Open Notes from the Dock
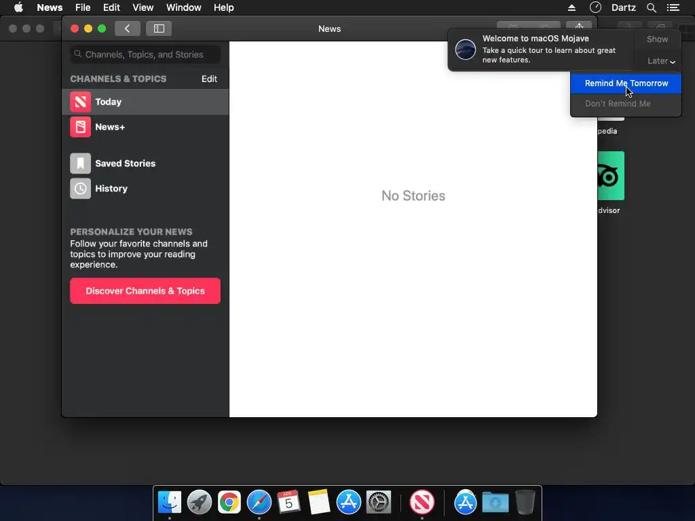The image size is (695, 521). 319,502
